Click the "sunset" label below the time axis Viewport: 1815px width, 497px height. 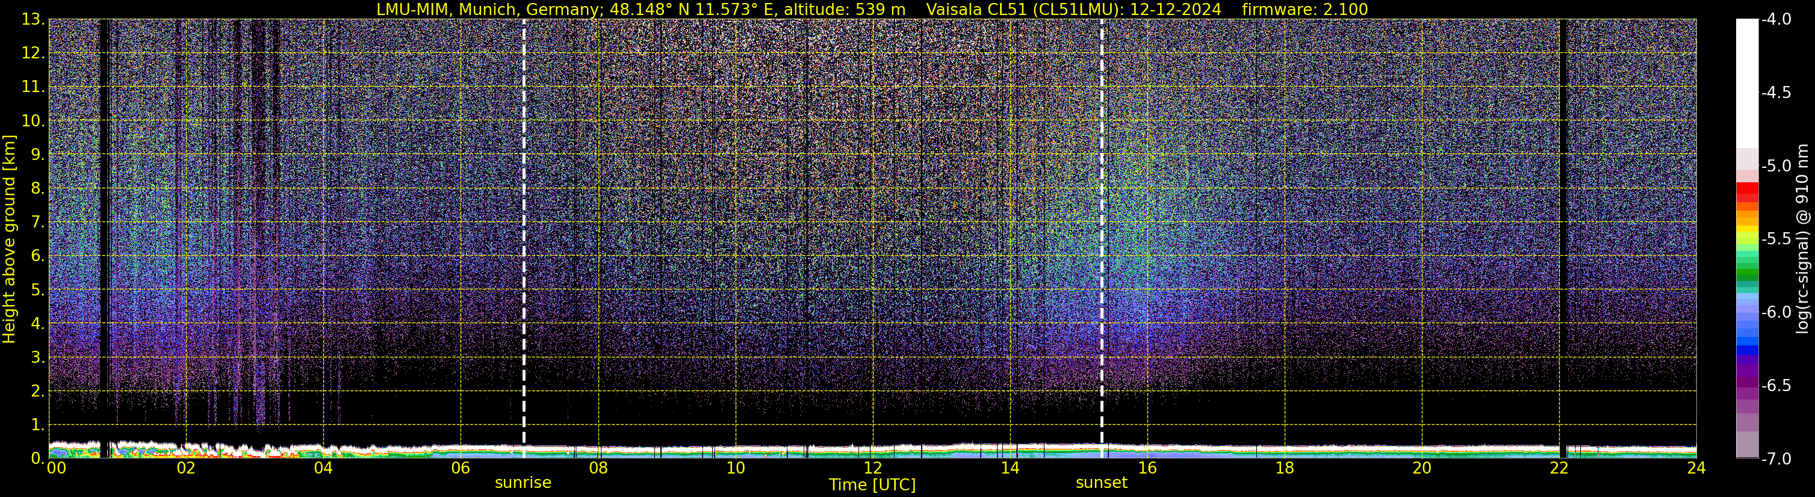click(x=1101, y=482)
